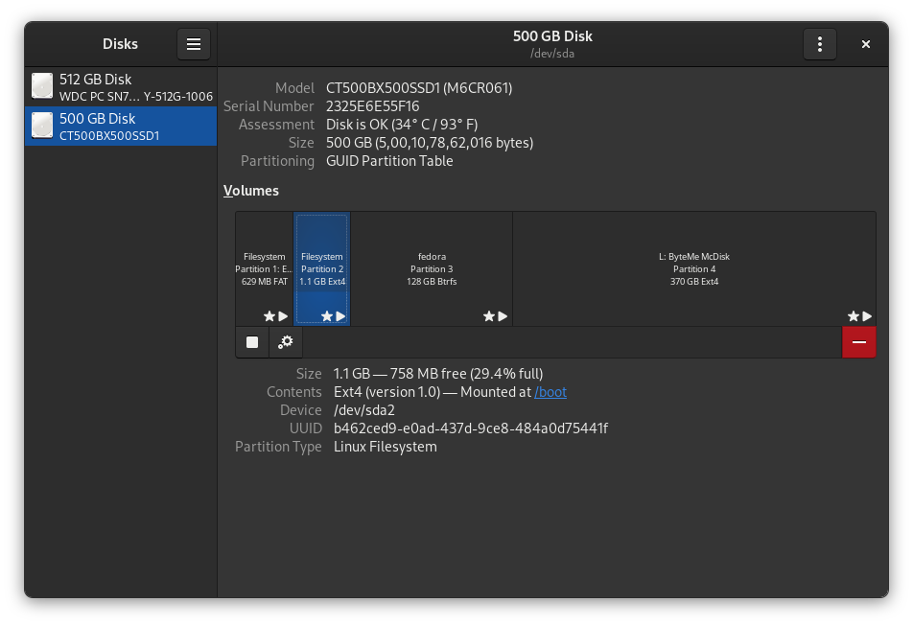Image resolution: width=913 pixels, height=625 pixels.
Task: Click the size text 1.1 GB — 758 MB free
Action: pyautogui.click(x=438, y=374)
